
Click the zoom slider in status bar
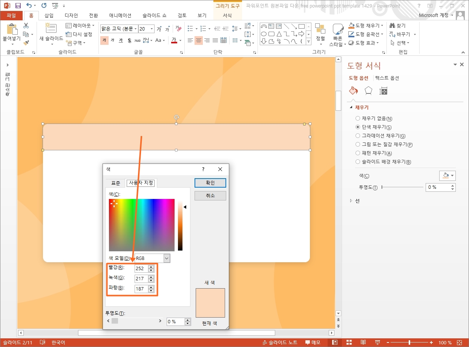pyautogui.click(x=409, y=342)
